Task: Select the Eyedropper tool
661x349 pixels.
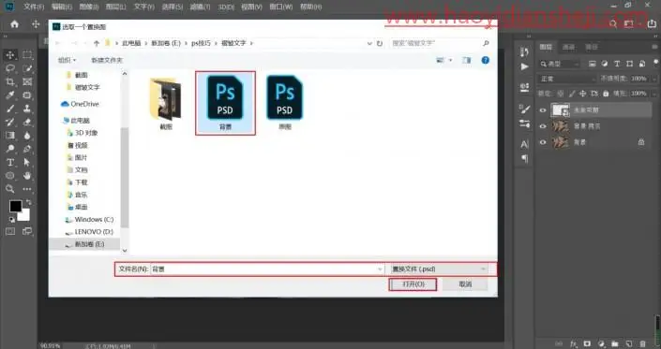Action: pyautogui.click(x=10, y=95)
